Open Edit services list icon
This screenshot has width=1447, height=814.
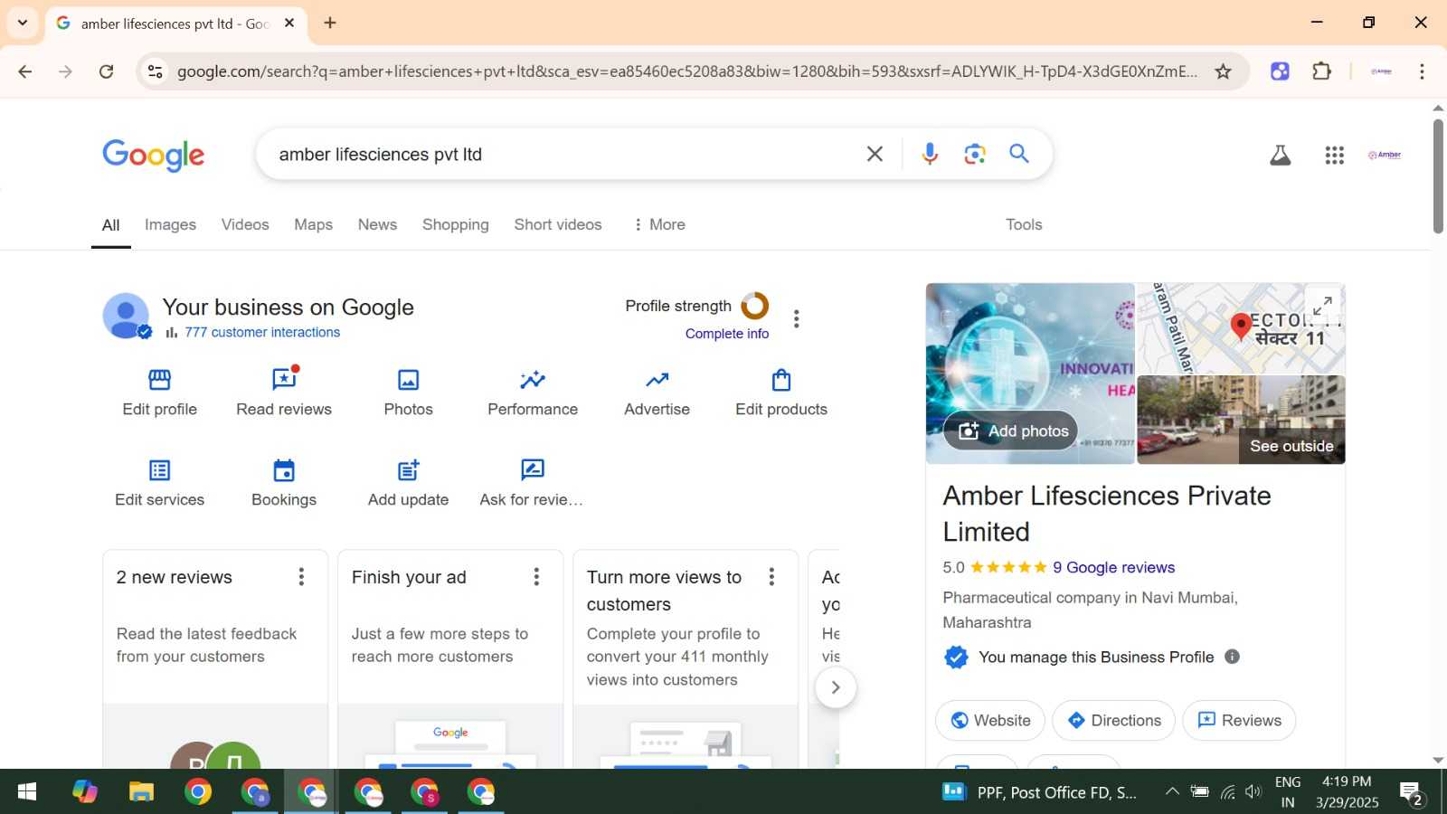pyautogui.click(x=160, y=470)
